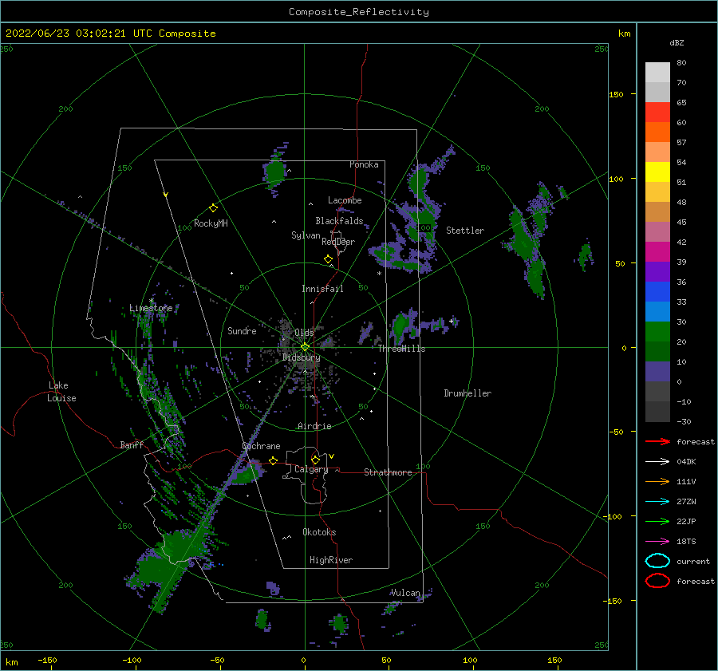Click the Limestone label on the map

click(x=151, y=308)
